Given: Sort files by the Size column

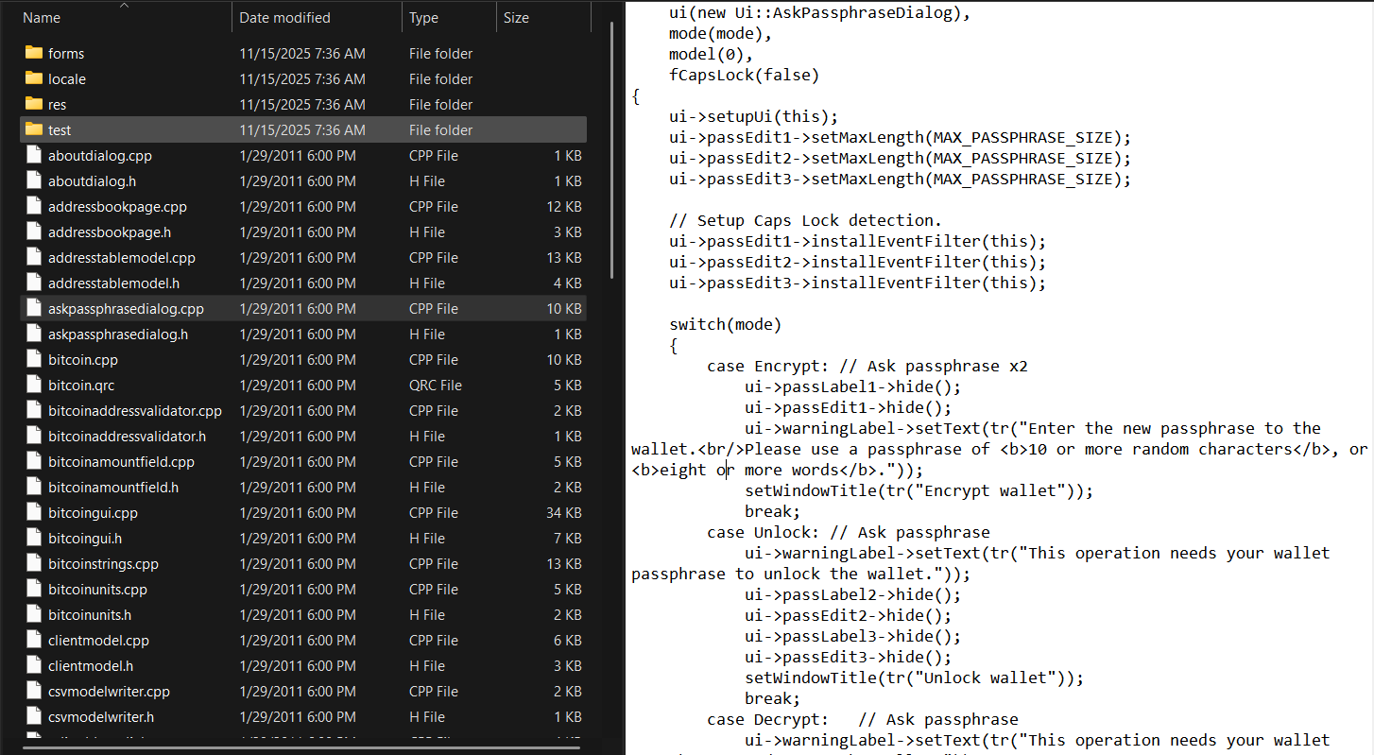Looking at the screenshot, I should pyautogui.click(x=516, y=16).
